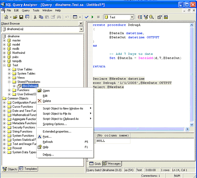Toggle the Show Results Pane icon
Screen dimensions: 197x178
166,17
